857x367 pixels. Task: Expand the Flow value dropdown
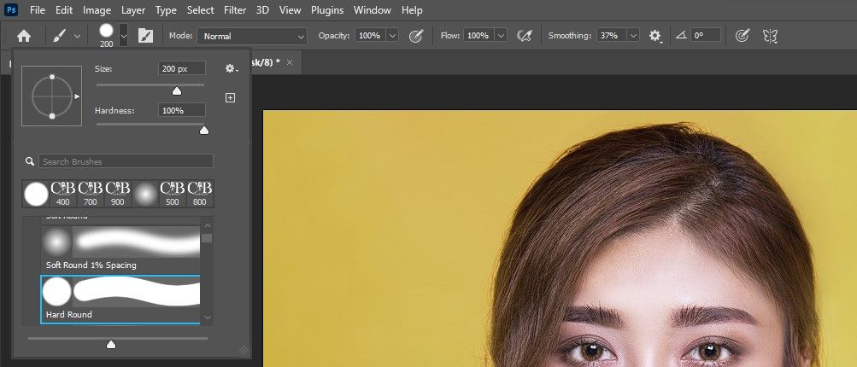(501, 36)
